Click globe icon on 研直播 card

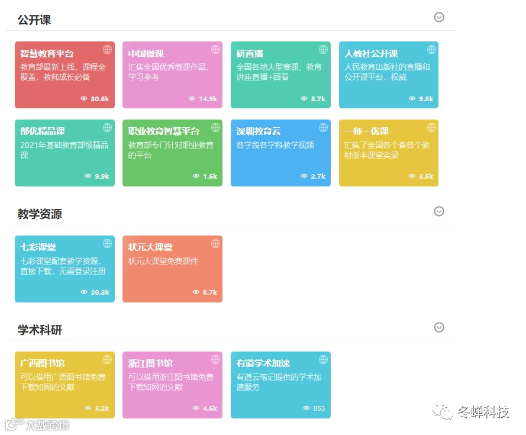tap(324, 49)
